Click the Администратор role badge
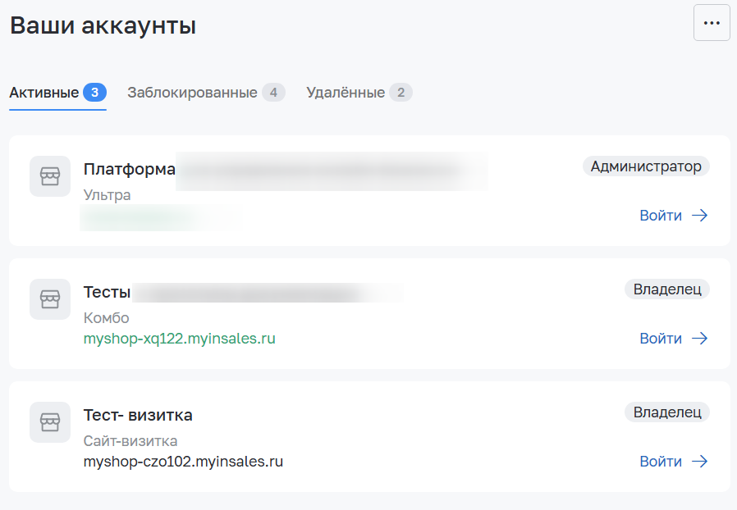Screen dimensions: 737x510 (646, 166)
